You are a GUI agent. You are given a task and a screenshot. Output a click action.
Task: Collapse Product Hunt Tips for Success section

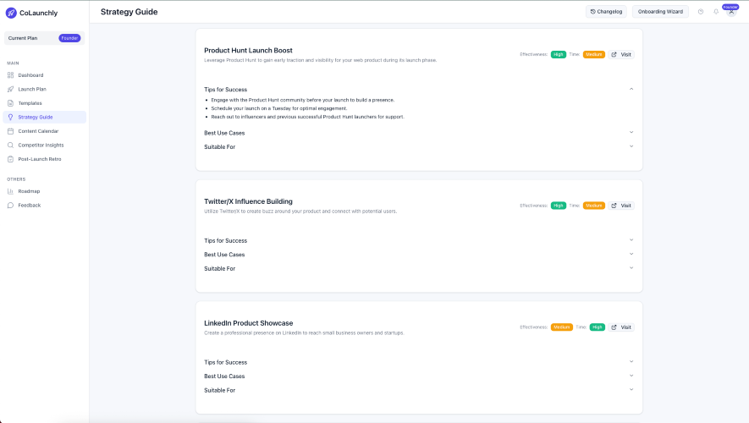point(631,89)
